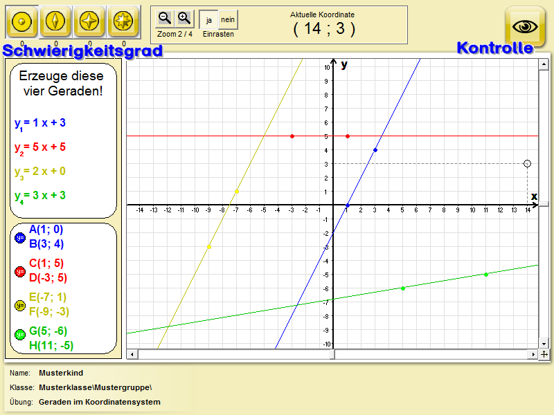Select the third difficulty level icon (four-point star)
Viewport: 554px width, 415px height.
pyautogui.click(x=89, y=23)
